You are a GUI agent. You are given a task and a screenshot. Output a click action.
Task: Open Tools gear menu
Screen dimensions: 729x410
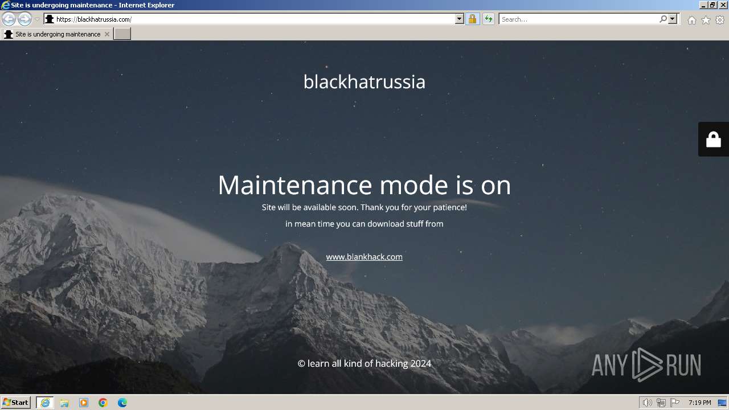720,20
